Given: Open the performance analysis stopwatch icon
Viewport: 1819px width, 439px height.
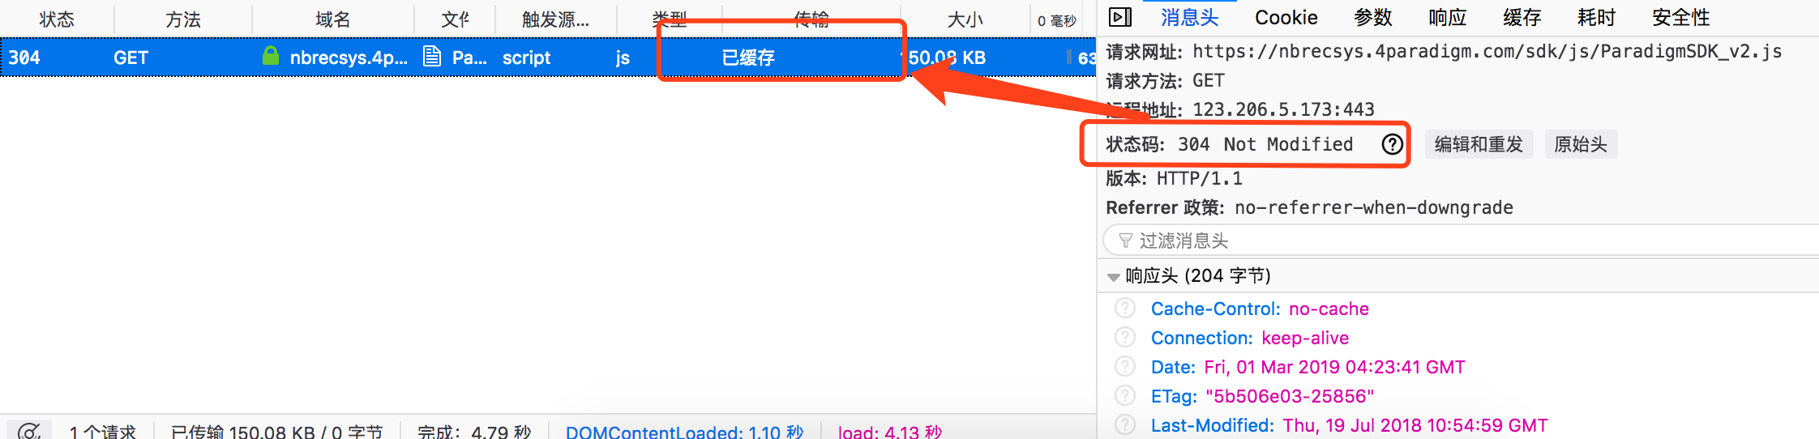Looking at the screenshot, I should click(29, 431).
